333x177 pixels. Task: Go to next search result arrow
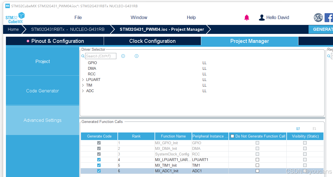(137, 56)
